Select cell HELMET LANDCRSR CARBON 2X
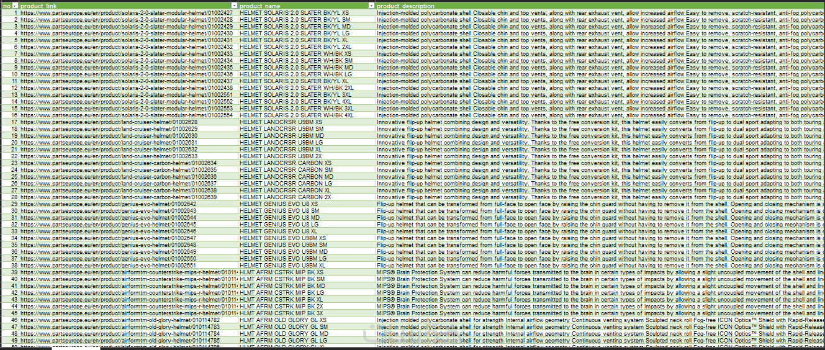Screen dimensions: 825x350 tap(307, 197)
